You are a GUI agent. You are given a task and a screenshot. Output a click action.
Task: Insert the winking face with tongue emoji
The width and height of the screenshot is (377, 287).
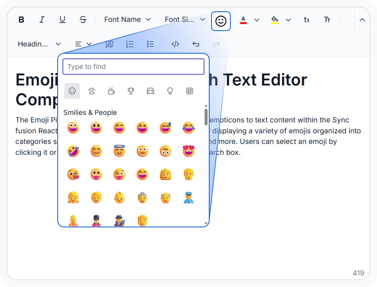click(x=119, y=174)
